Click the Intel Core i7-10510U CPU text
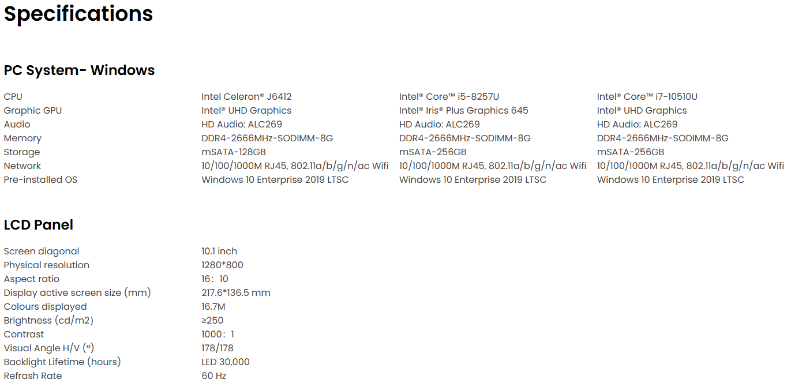791x383 pixels. 647,97
